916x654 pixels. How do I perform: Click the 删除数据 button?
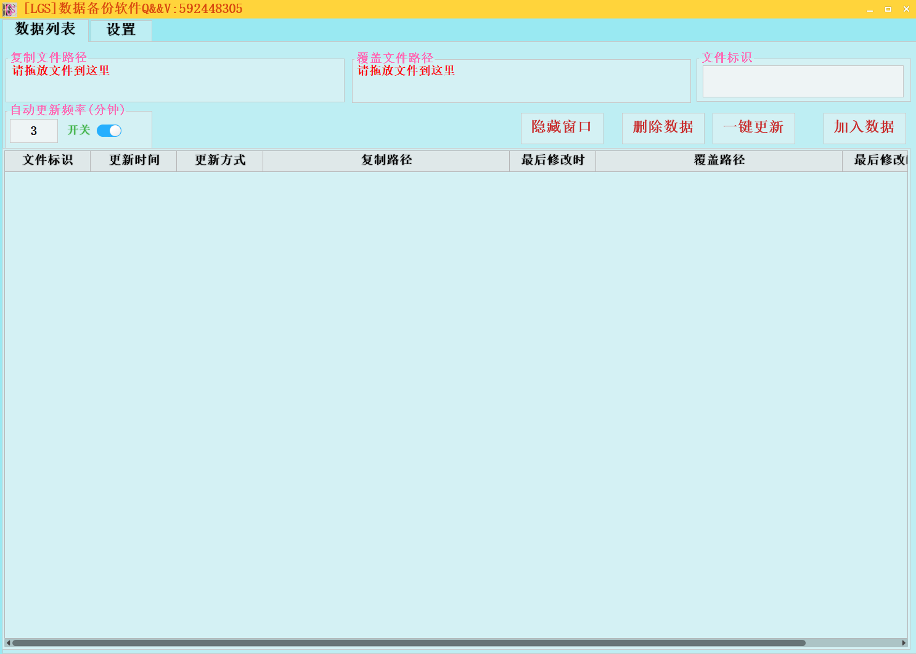tap(663, 128)
